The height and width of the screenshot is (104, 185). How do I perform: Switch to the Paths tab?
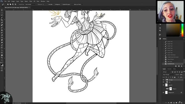click(x=174, y=69)
